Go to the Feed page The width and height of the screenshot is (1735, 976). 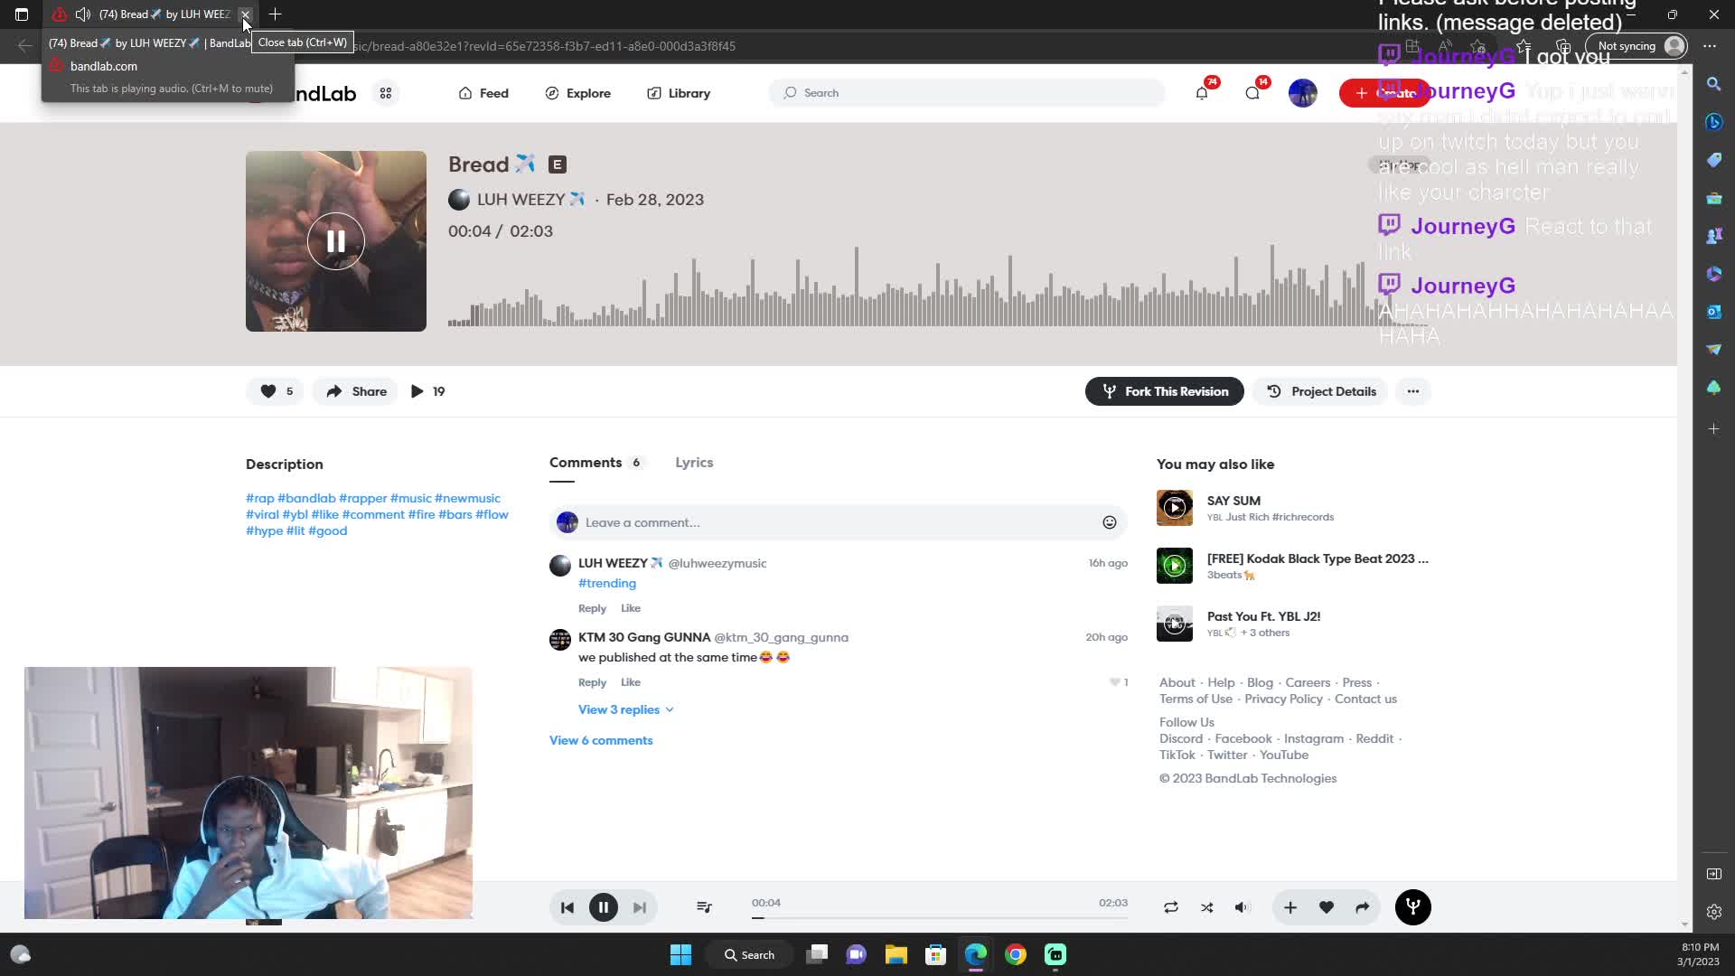(483, 93)
